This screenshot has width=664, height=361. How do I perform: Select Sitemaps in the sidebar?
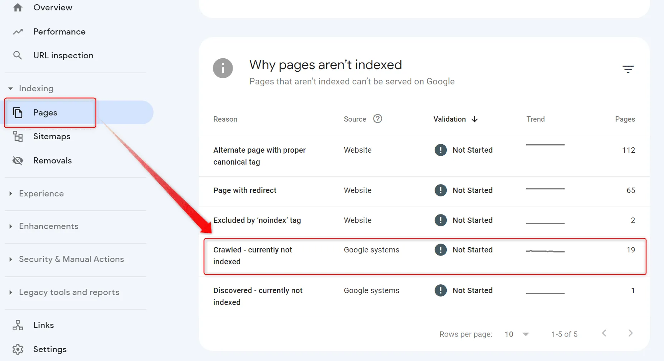(x=52, y=137)
